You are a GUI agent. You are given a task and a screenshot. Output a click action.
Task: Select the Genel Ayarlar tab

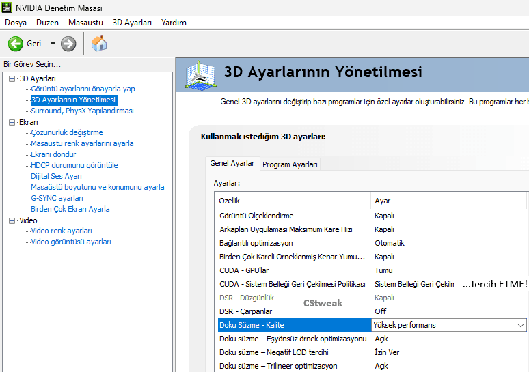232,164
